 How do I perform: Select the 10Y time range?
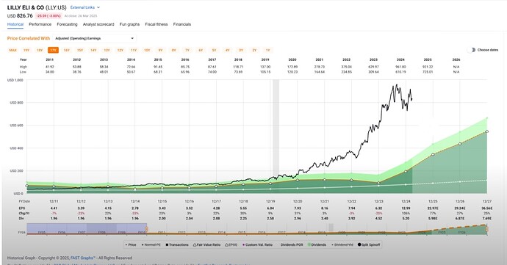point(147,50)
